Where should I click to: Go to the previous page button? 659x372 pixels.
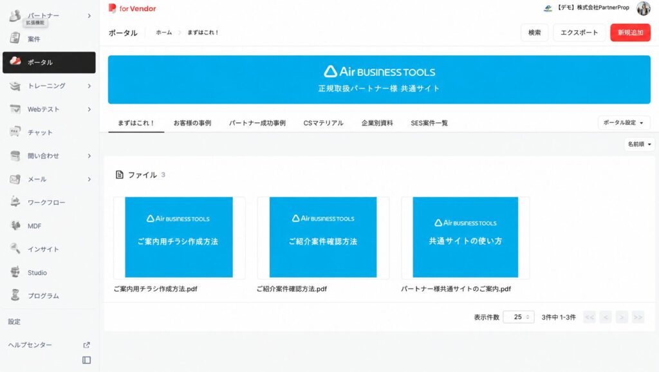coord(606,317)
